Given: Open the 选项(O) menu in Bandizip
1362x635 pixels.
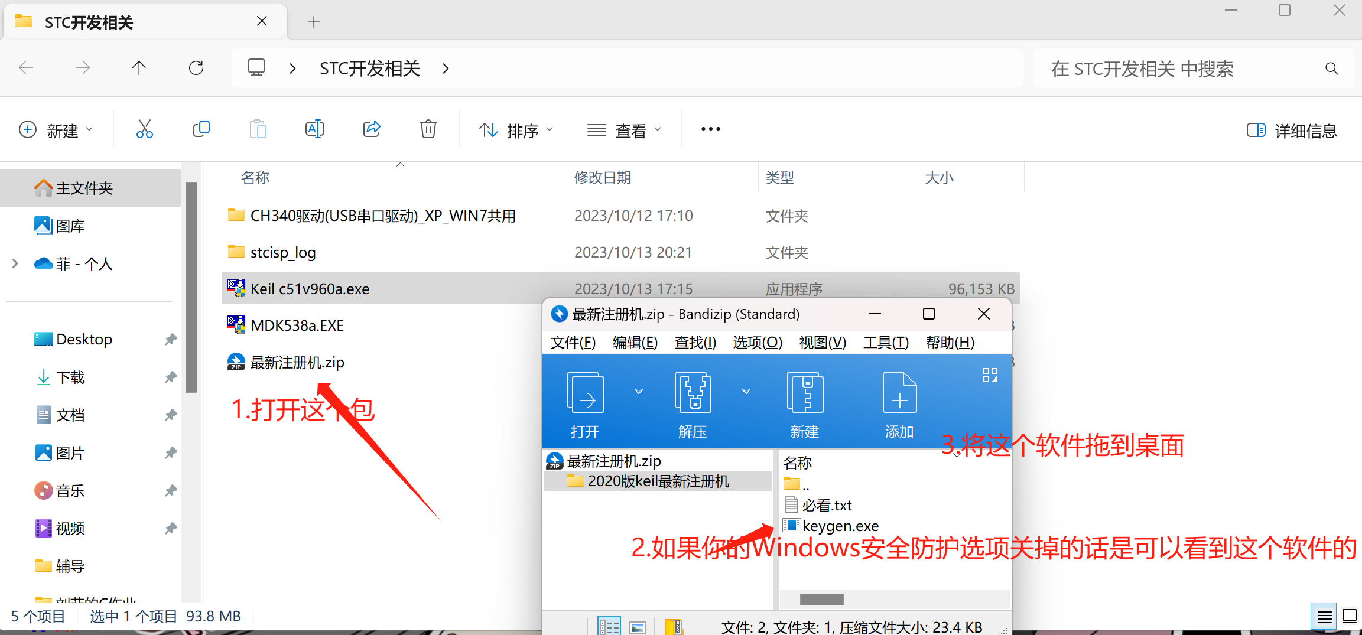Looking at the screenshot, I should tap(758, 343).
